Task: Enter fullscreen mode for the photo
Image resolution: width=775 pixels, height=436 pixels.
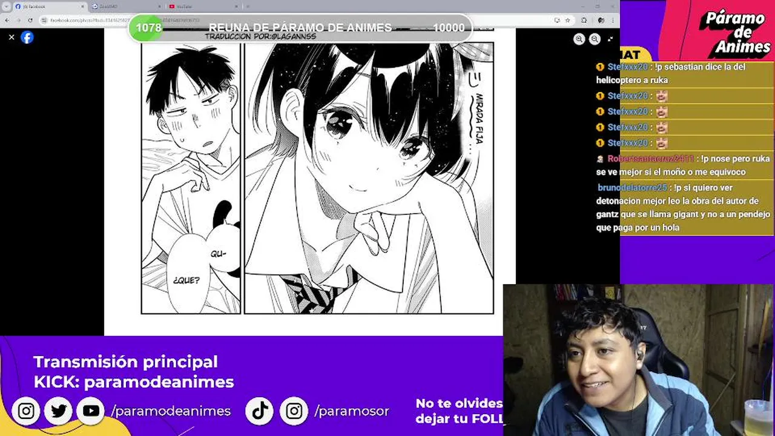Action: tap(610, 39)
